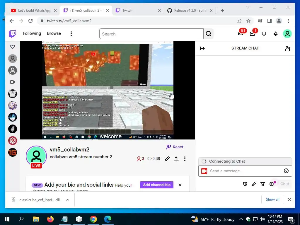Close the downloads bar
The height and width of the screenshot is (225, 300).
coord(289,200)
